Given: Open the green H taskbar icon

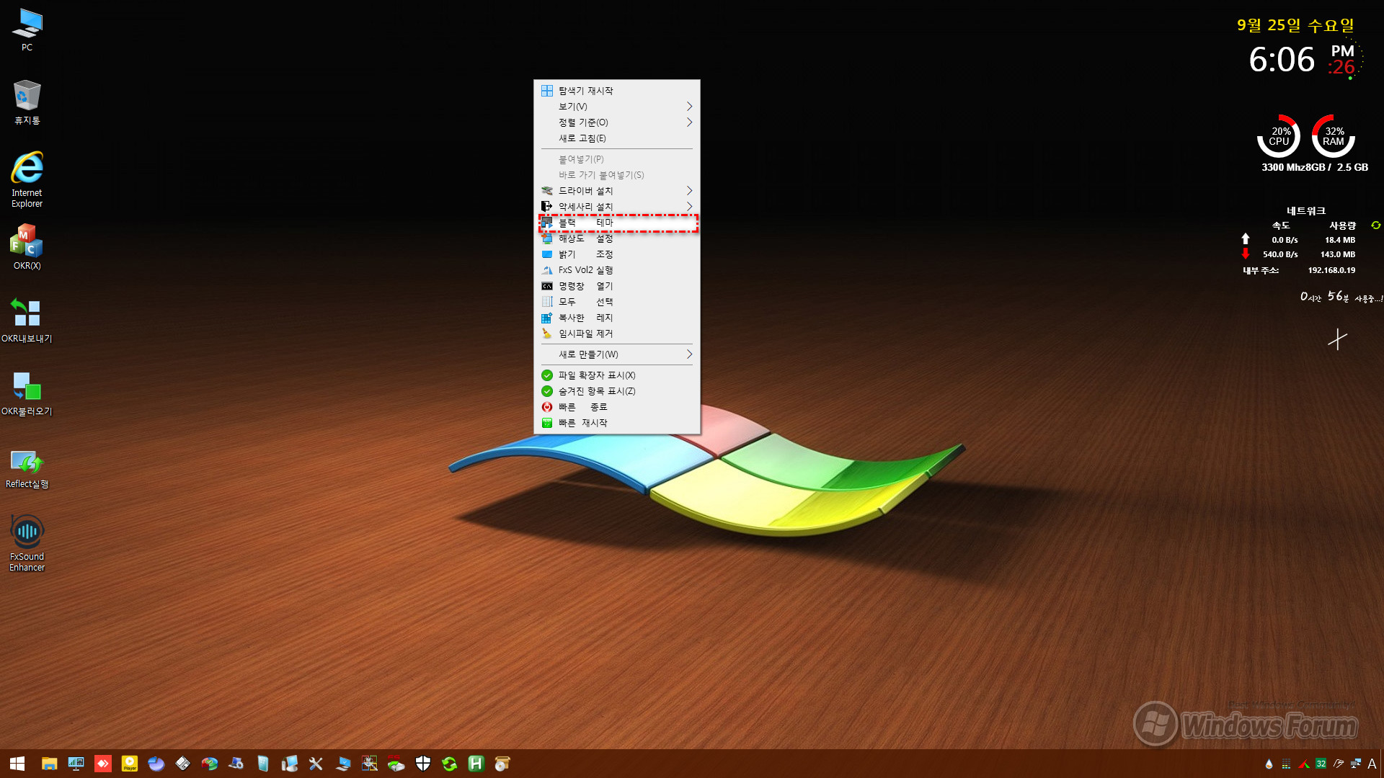Looking at the screenshot, I should [x=476, y=764].
